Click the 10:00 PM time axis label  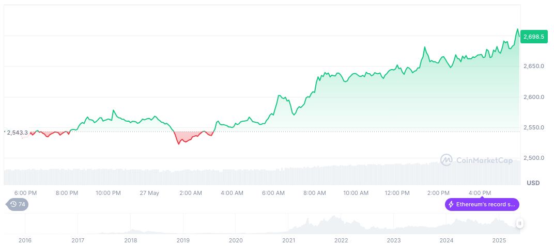108,193
